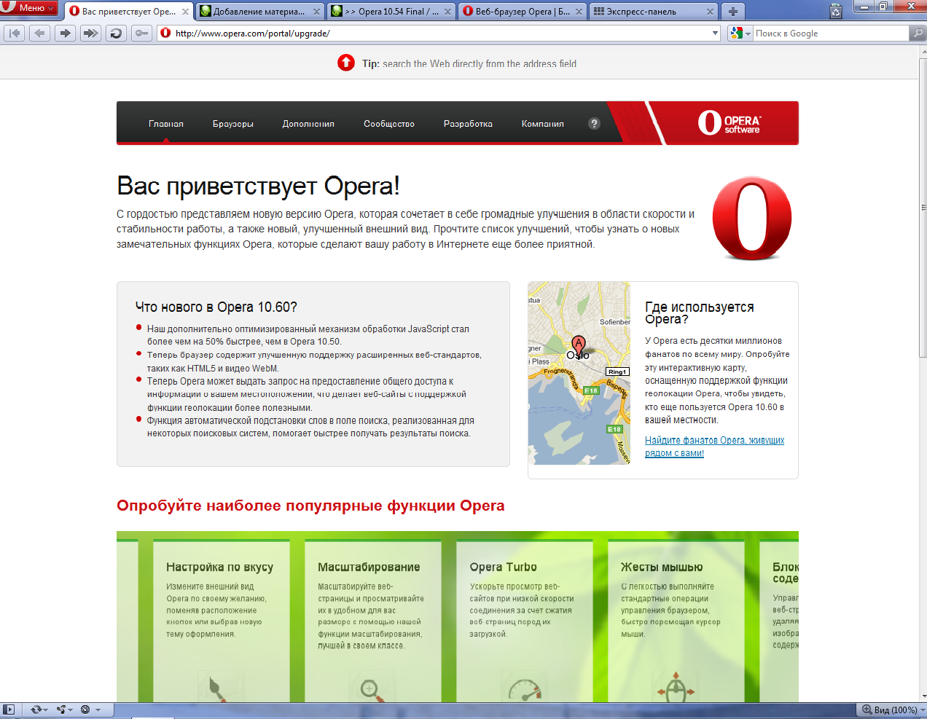Open the Сообщество navigation item
Viewport: 927px width, 719px height.
pyautogui.click(x=389, y=124)
